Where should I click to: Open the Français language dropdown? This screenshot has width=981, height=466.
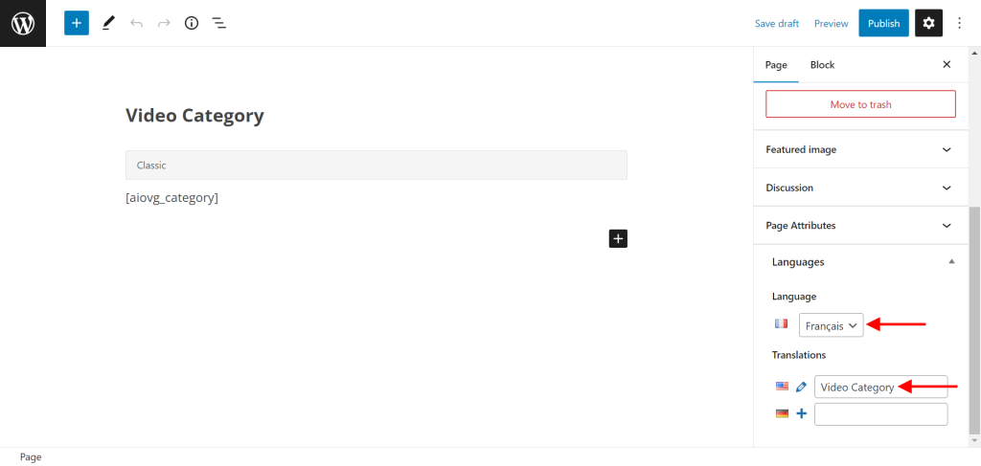tap(831, 325)
